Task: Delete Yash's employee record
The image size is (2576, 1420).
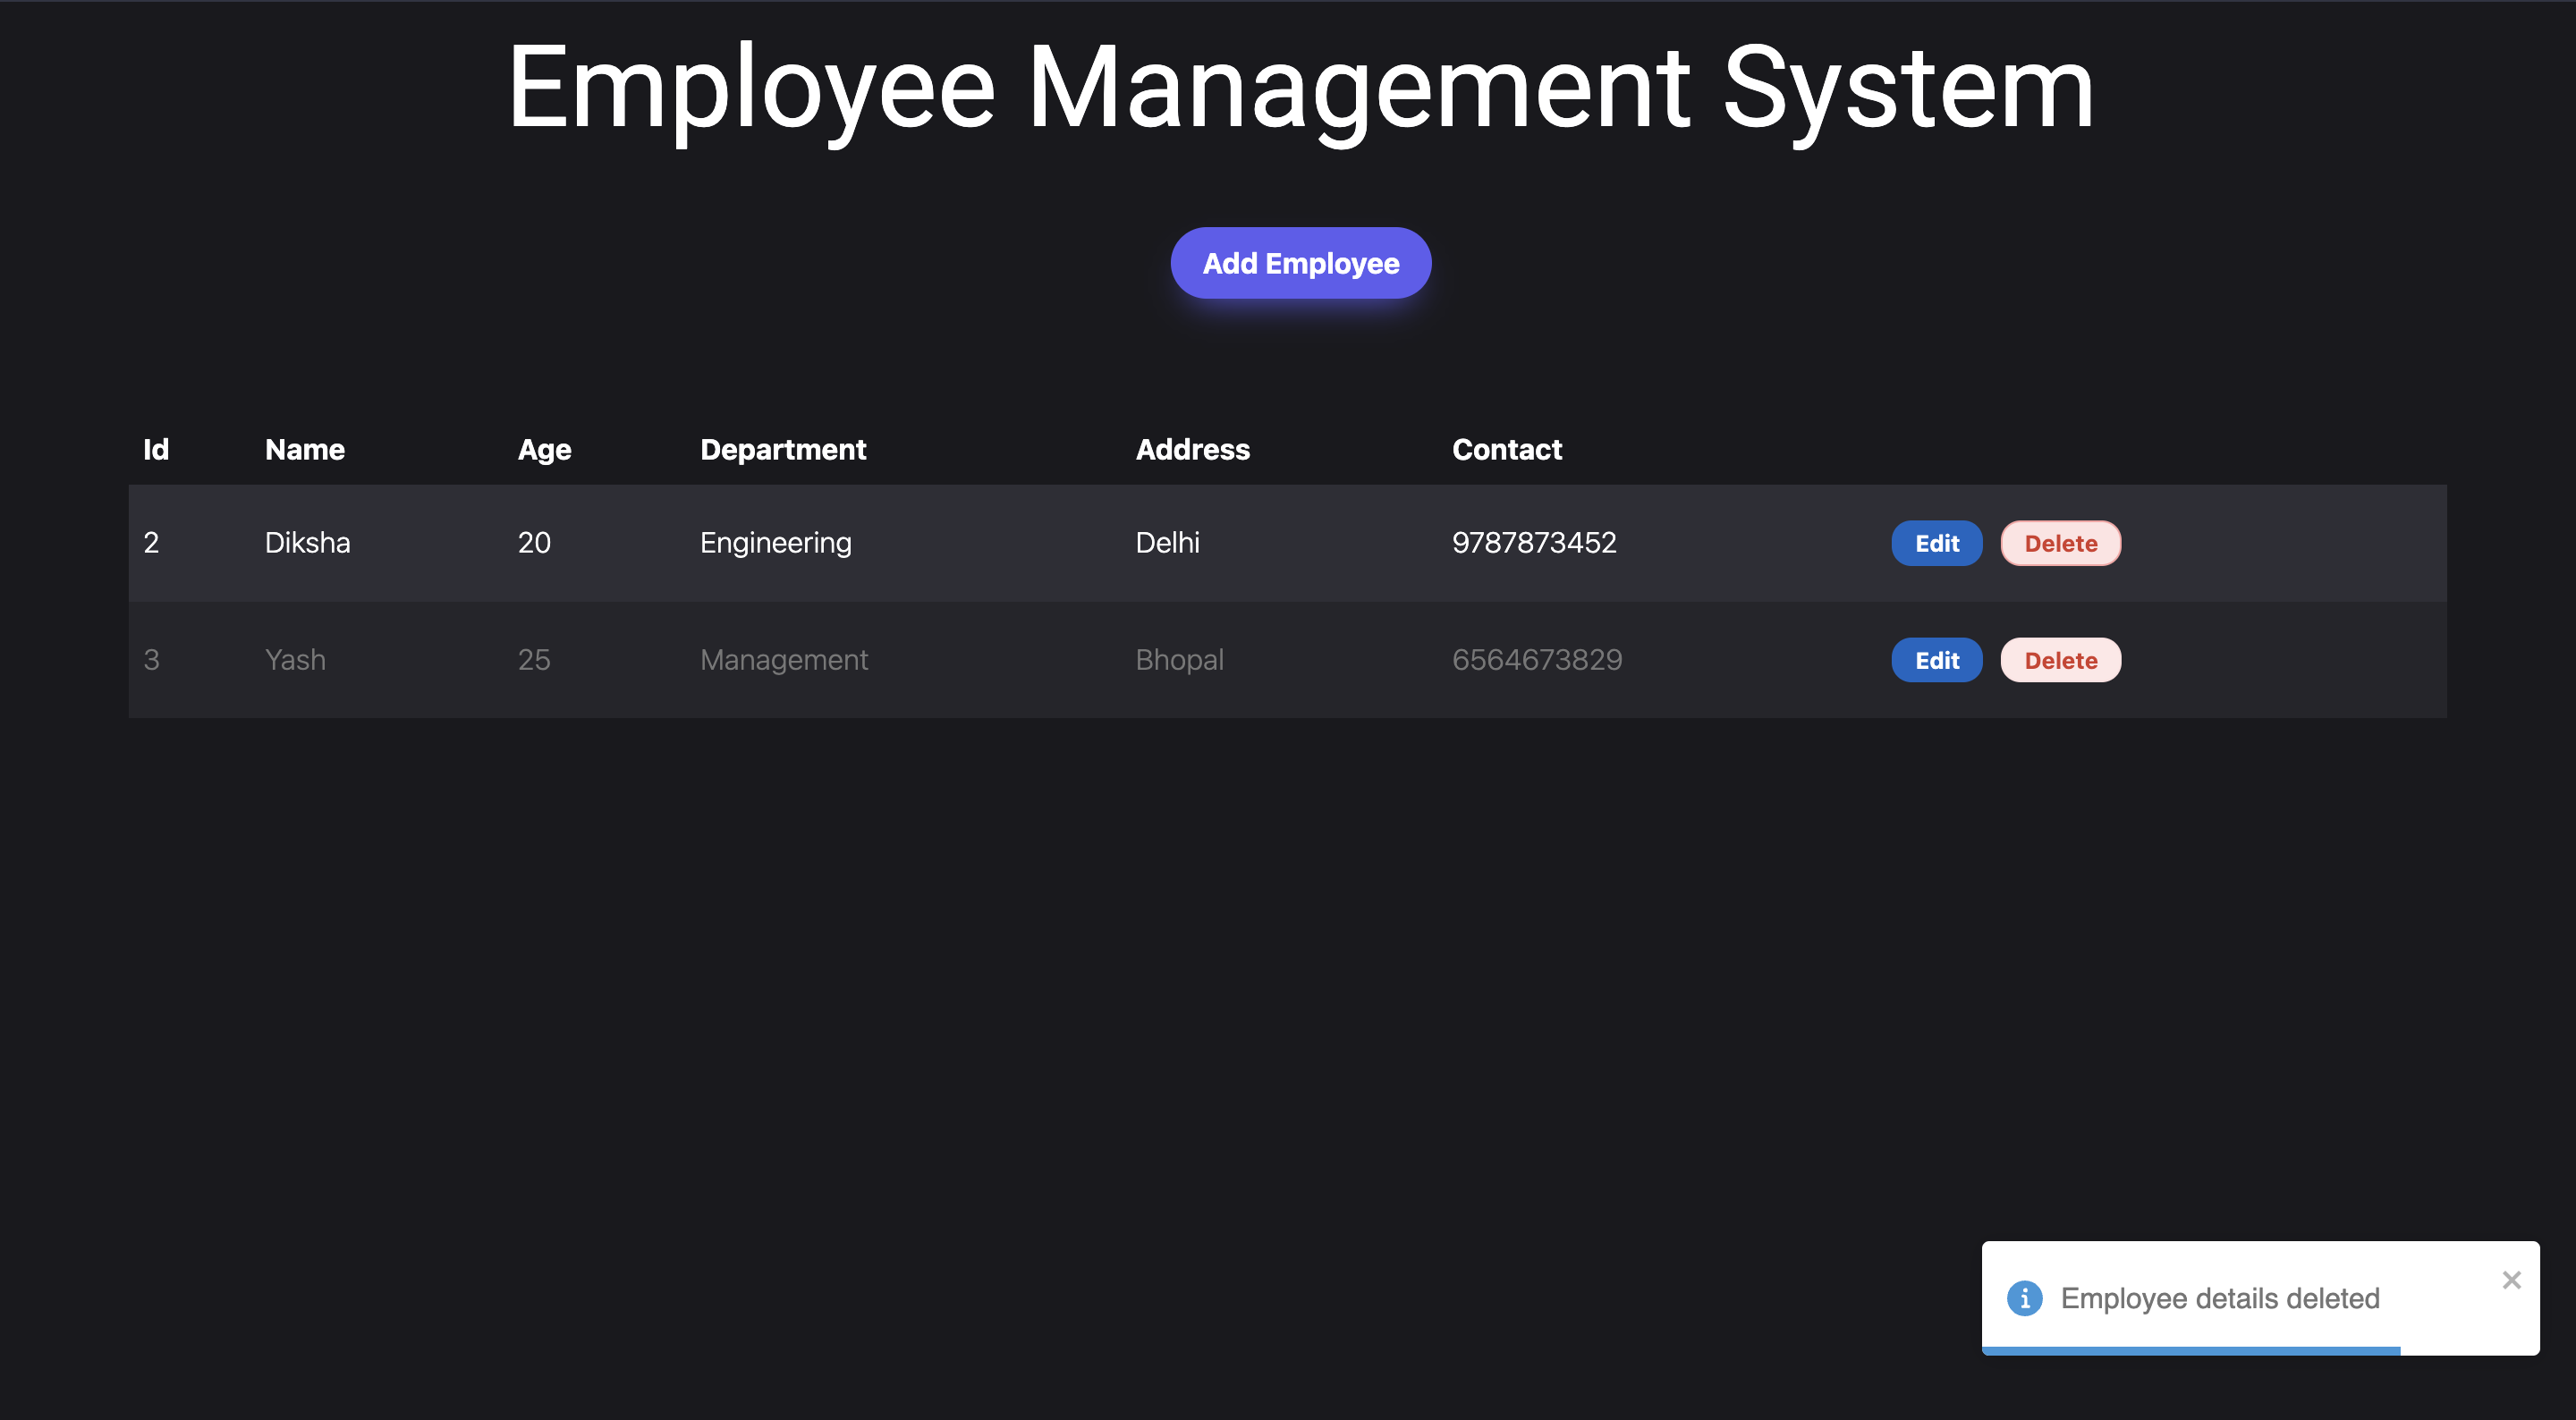Action: pos(2060,660)
